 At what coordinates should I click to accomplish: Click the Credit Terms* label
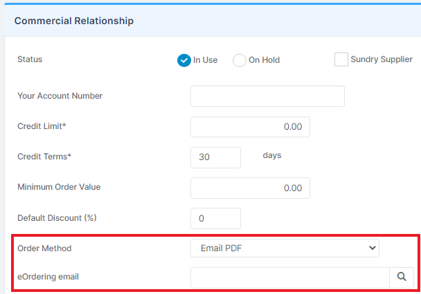coord(44,157)
